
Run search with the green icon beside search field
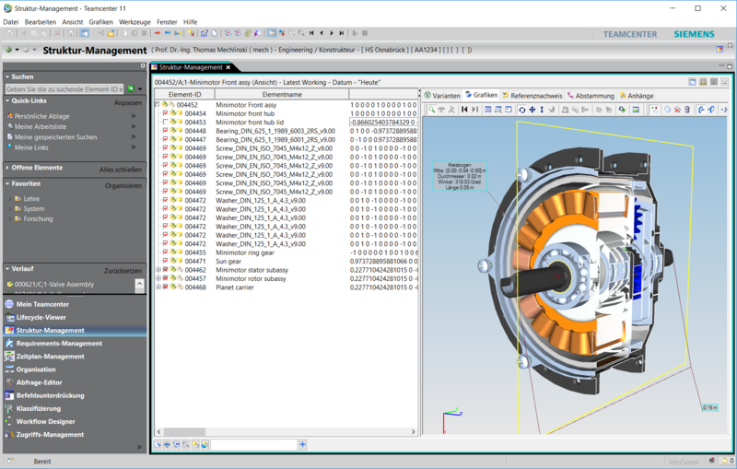(x=131, y=88)
